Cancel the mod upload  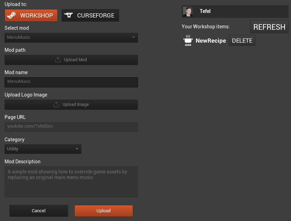click(x=38, y=211)
